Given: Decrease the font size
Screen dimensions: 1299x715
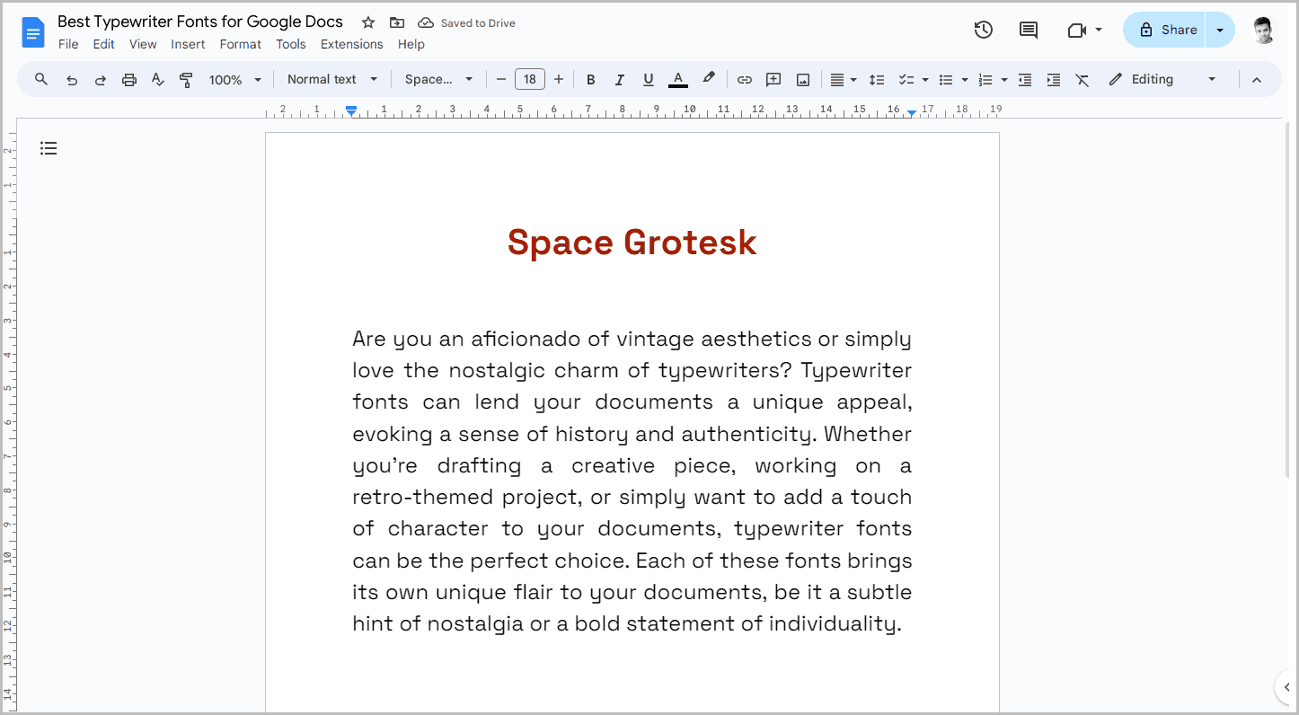Looking at the screenshot, I should 501,79.
